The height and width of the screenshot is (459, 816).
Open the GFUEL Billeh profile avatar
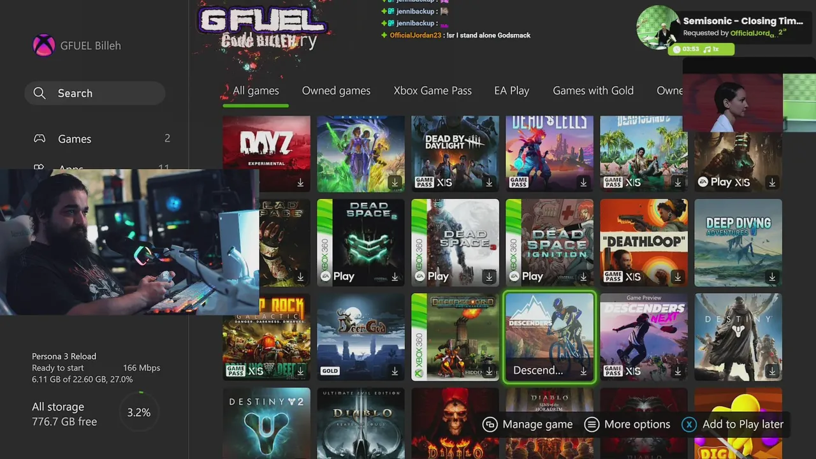point(44,45)
